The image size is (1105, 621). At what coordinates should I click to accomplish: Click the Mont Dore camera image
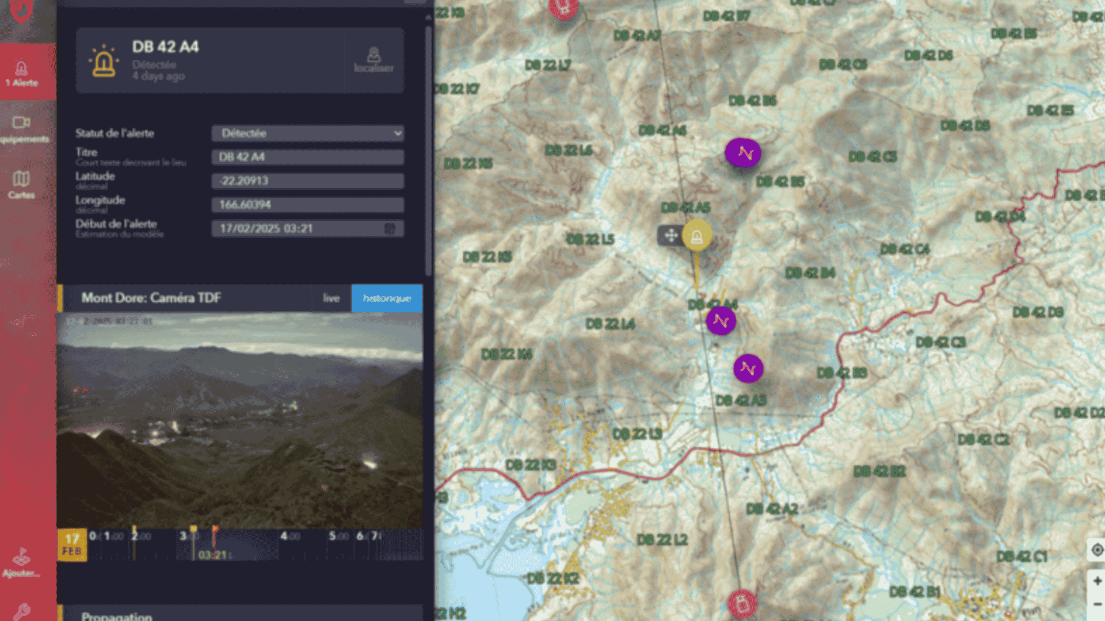coord(240,420)
